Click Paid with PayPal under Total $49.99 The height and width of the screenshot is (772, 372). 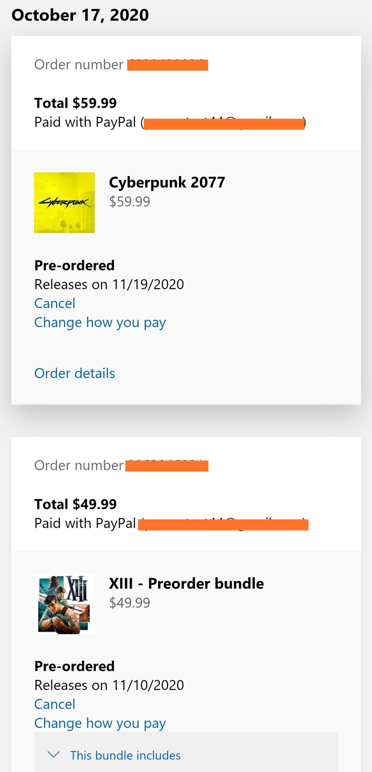tap(85, 523)
